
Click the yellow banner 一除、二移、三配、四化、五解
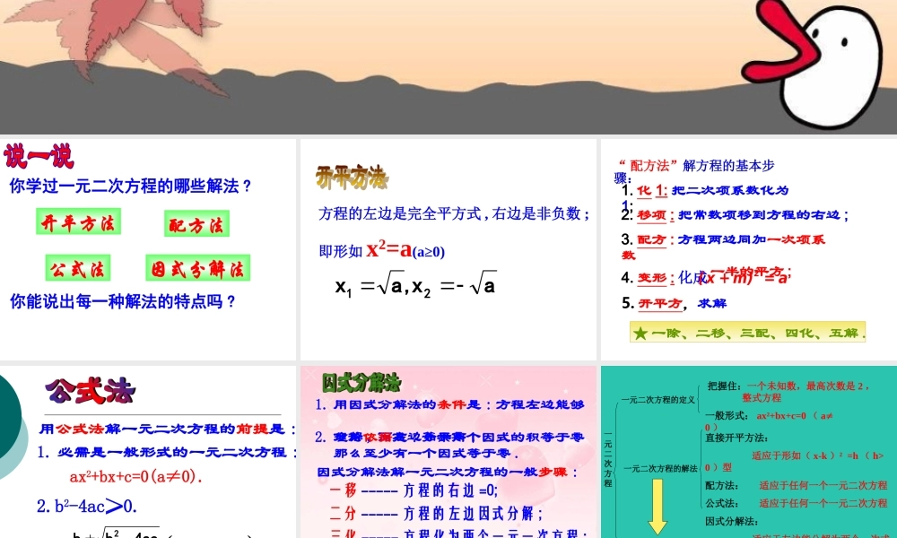748,332
